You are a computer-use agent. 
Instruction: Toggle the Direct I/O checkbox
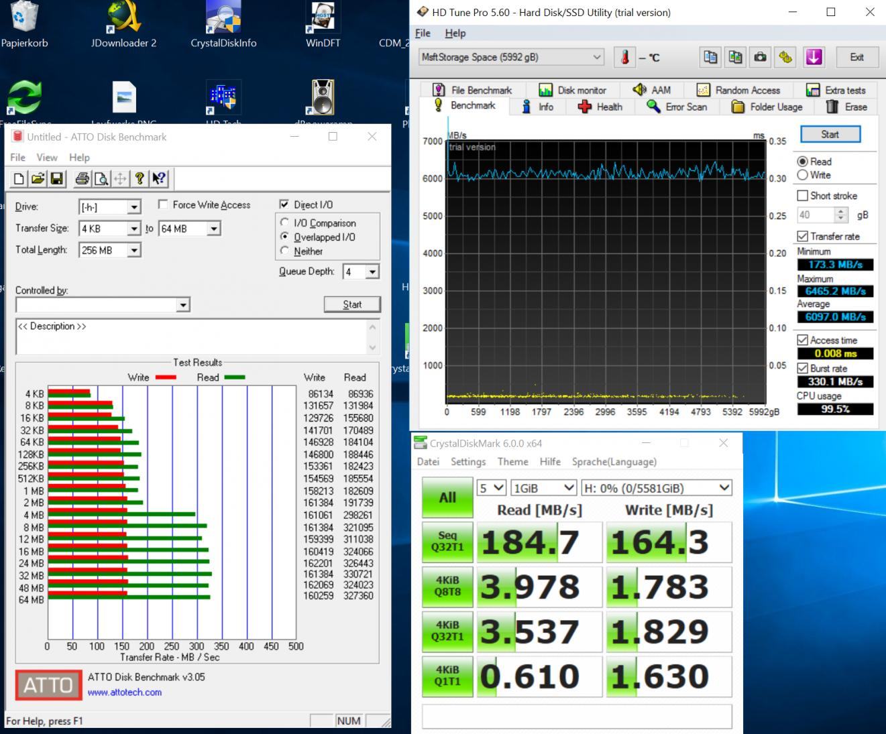pyautogui.click(x=284, y=204)
